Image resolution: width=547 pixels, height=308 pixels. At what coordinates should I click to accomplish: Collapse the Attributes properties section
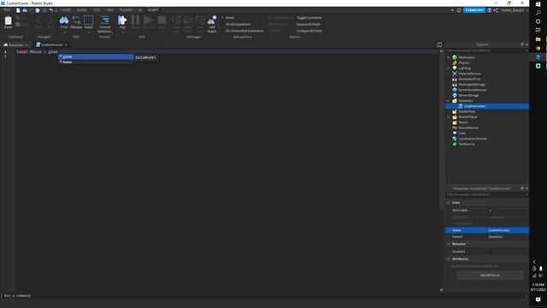pyautogui.click(x=449, y=258)
